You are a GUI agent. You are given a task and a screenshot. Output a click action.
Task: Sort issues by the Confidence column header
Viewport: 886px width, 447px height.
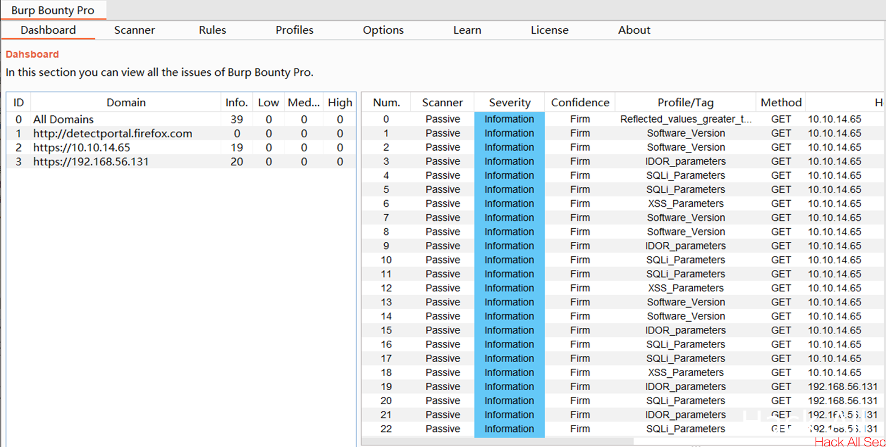580,102
